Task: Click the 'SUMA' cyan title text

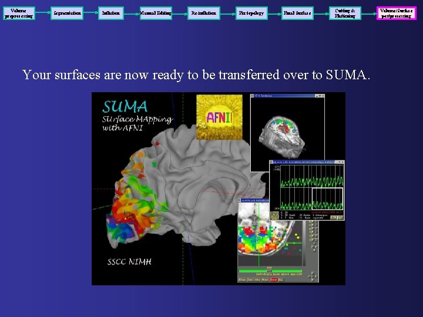Action: coord(125,106)
